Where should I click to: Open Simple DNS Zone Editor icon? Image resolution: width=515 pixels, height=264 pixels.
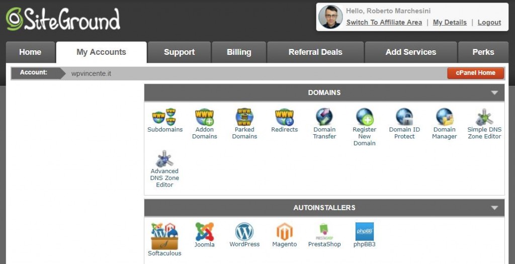click(x=484, y=117)
